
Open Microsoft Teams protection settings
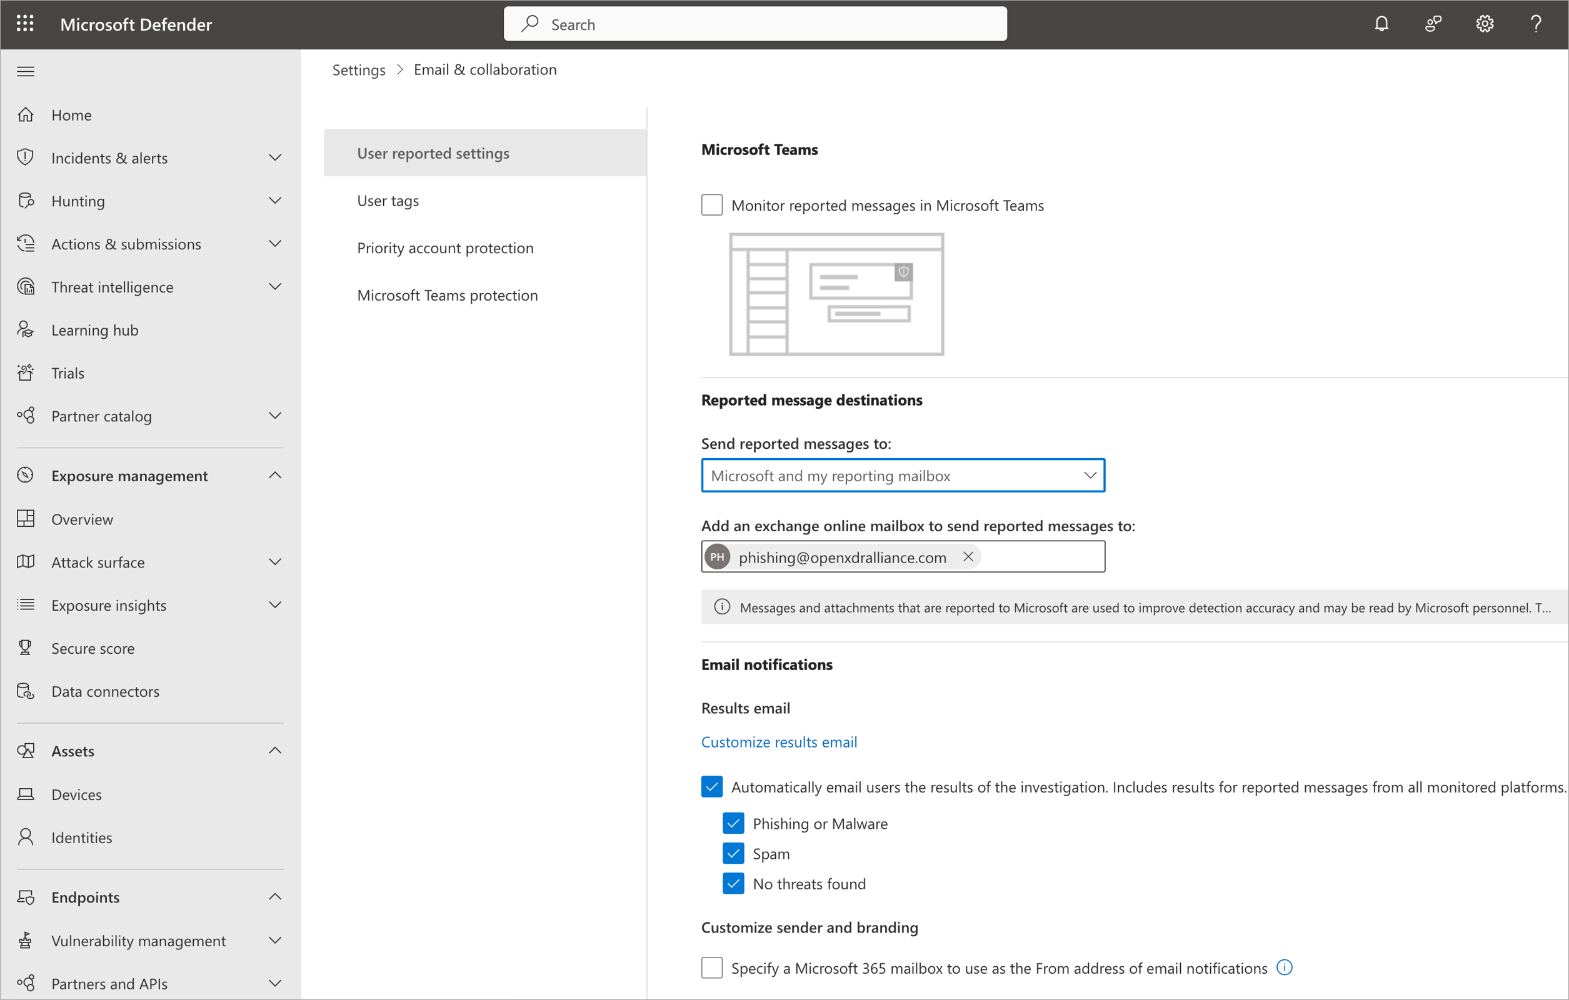tap(447, 294)
